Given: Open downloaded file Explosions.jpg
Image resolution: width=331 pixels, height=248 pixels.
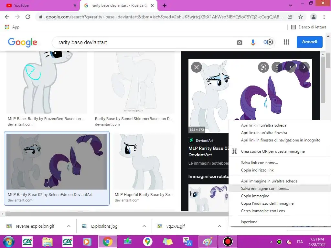Looking at the screenshot, I should point(100,226).
